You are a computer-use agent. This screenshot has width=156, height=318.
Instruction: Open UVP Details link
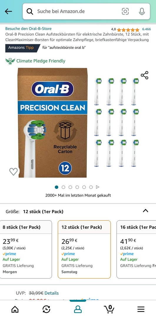click(x=52, y=293)
